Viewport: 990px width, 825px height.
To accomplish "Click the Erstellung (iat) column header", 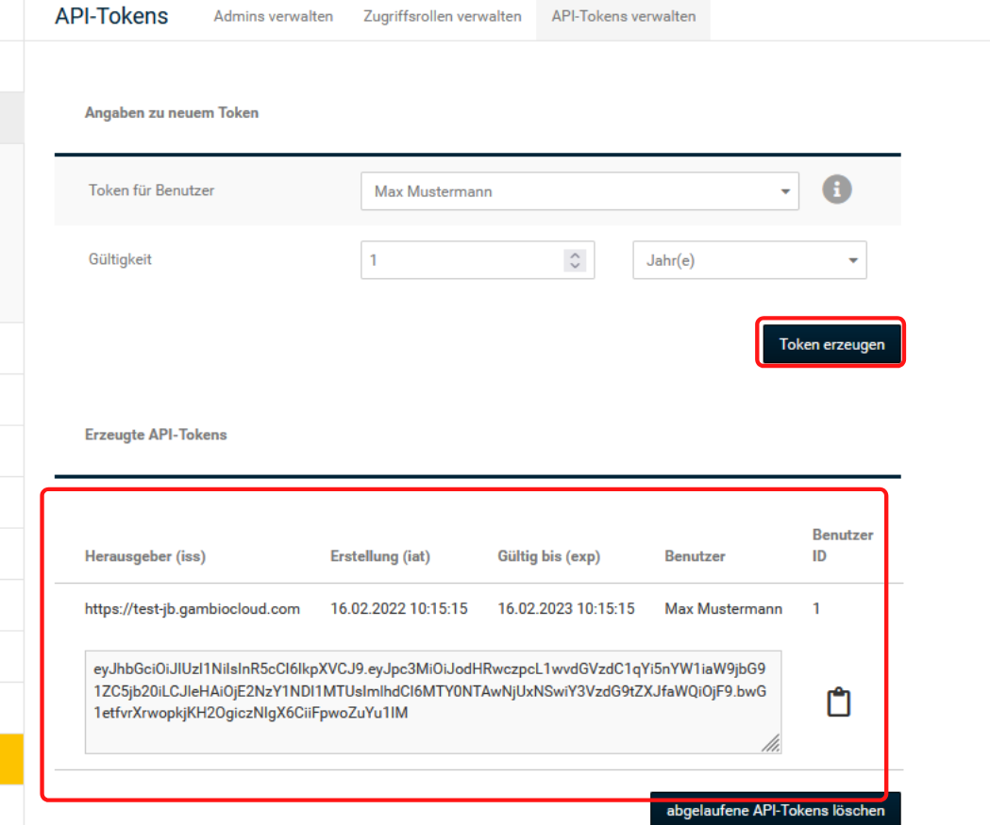I will point(379,556).
